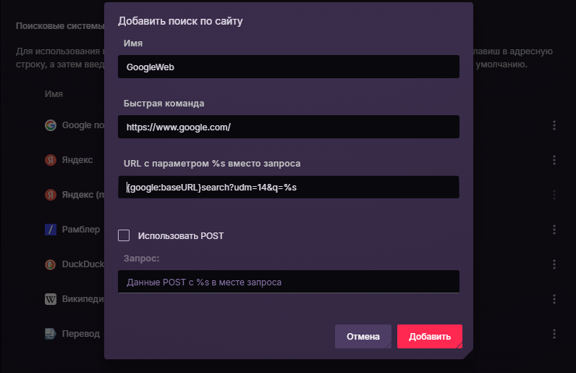576x373 pixels.
Task: Click the Данные POST input field
Action: 288,282
